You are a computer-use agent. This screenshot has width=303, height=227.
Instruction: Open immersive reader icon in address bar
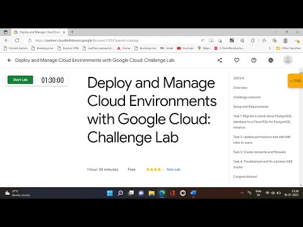click(x=211, y=40)
